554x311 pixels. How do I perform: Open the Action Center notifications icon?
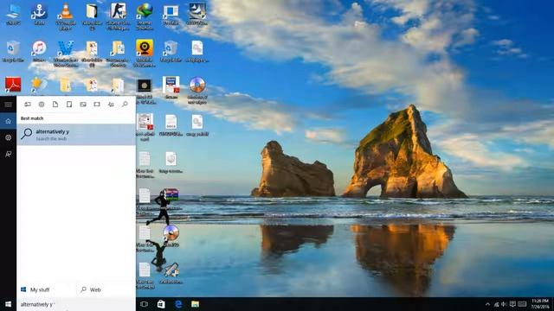[512, 304]
